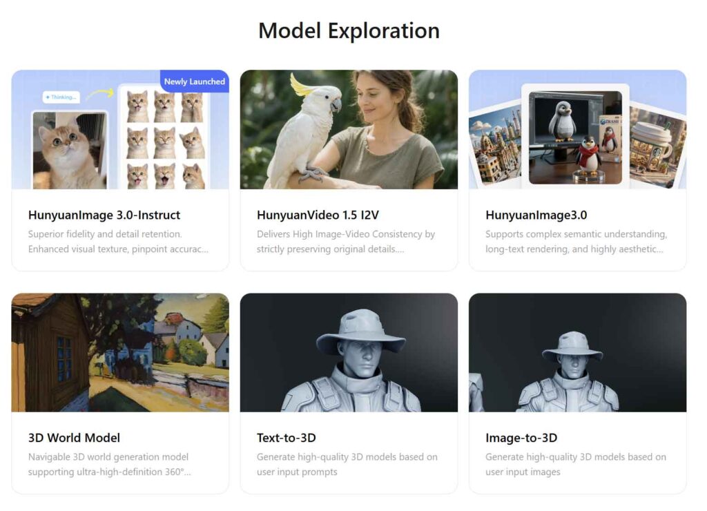
Task: Click the painted village 3D world thumbnail
Action: click(x=120, y=351)
